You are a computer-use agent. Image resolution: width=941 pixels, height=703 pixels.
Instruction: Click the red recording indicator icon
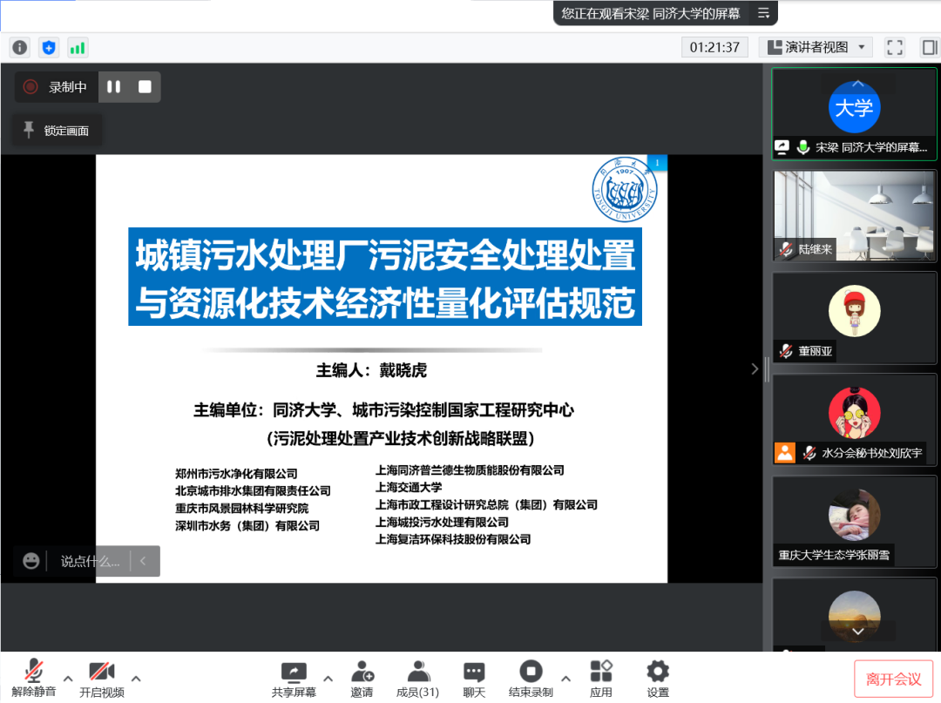[30, 87]
